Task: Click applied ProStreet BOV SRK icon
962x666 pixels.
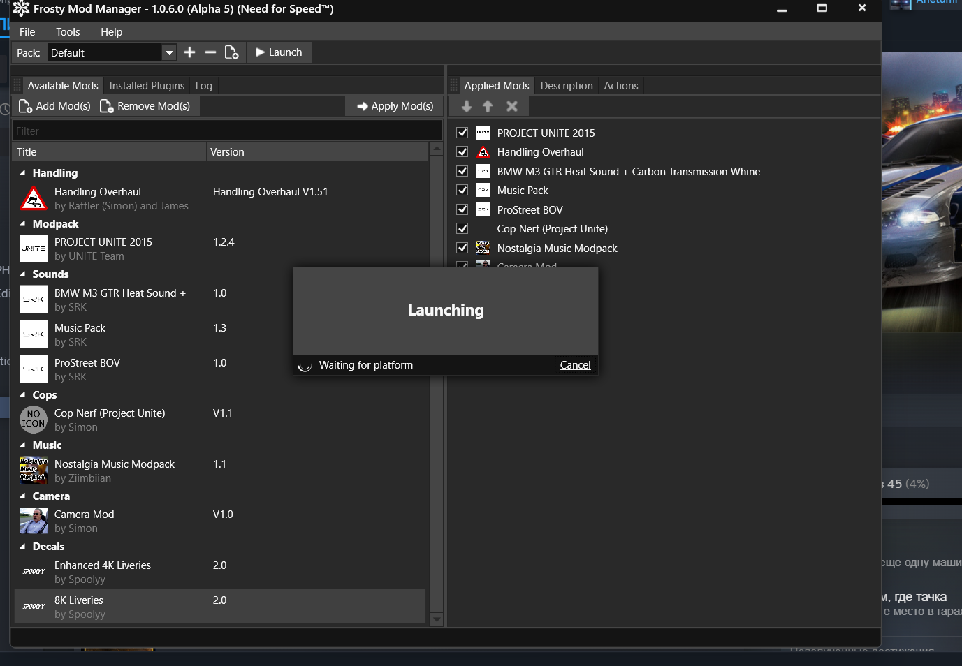Action: click(483, 209)
